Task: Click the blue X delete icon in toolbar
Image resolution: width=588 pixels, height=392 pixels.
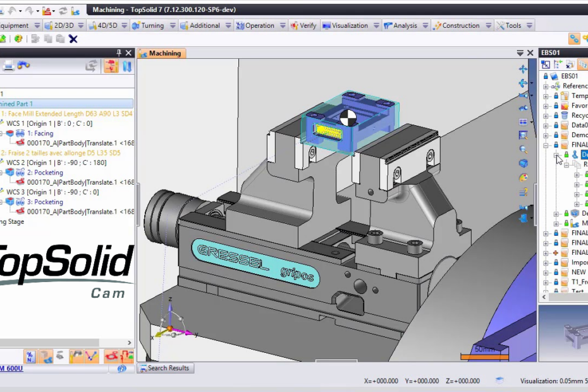Action: 73,39
